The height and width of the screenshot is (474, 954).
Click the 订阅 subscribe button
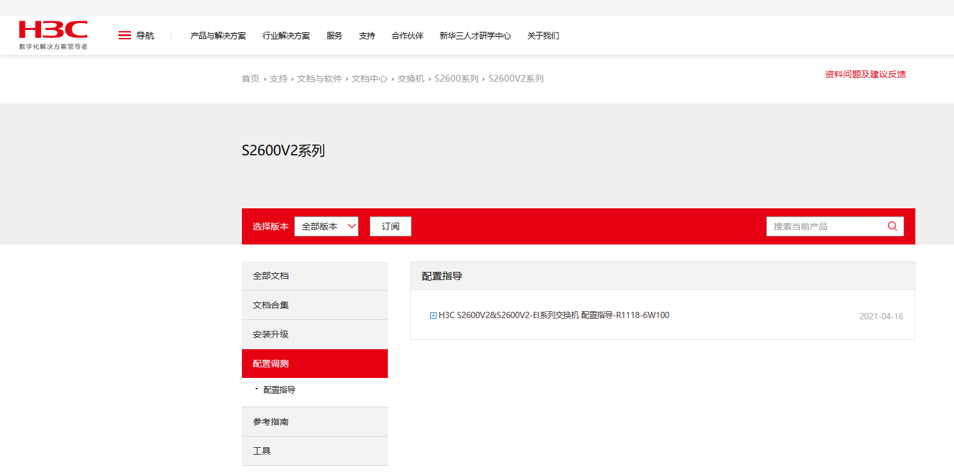390,226
